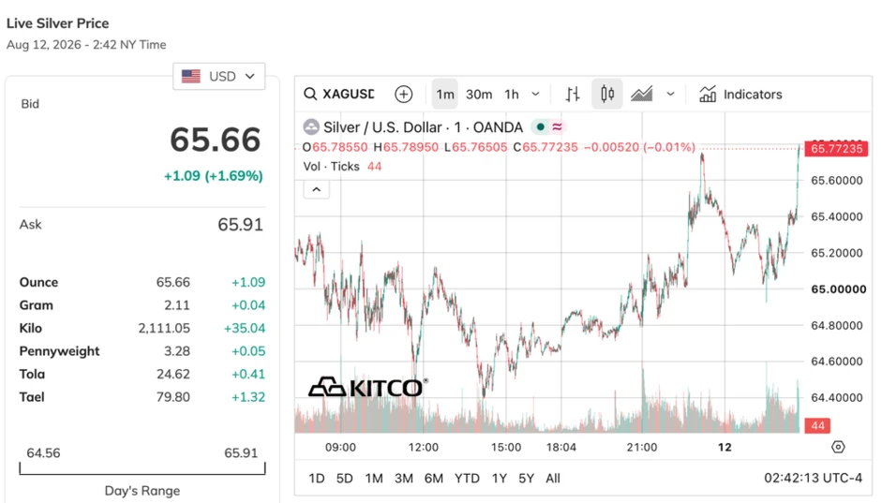Click the Ask value 65.91
Screen dimensions: 881x503
coord(241,225)
